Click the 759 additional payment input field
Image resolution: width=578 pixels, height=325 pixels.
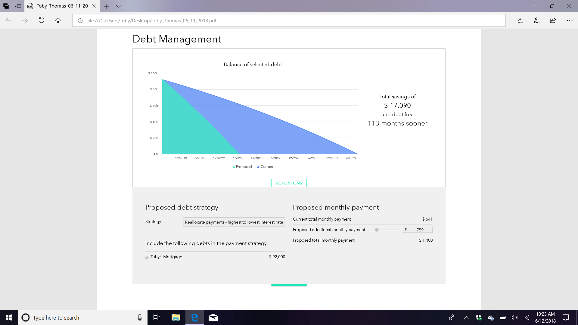coord(420,230)
